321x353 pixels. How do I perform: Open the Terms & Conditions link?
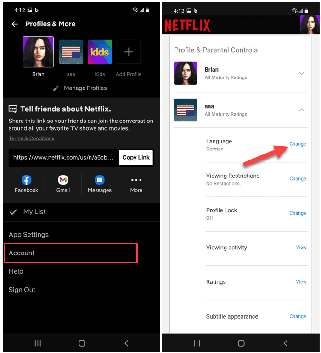pos(31,138)
